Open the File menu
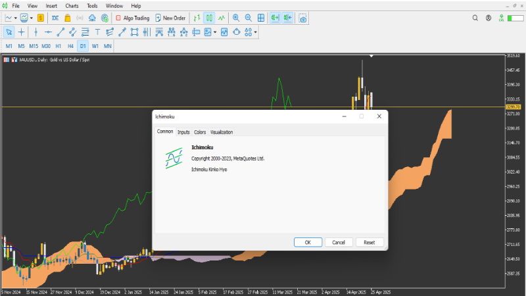The width and height of the screenshot is (526, 296). click(x=16, y=6)
